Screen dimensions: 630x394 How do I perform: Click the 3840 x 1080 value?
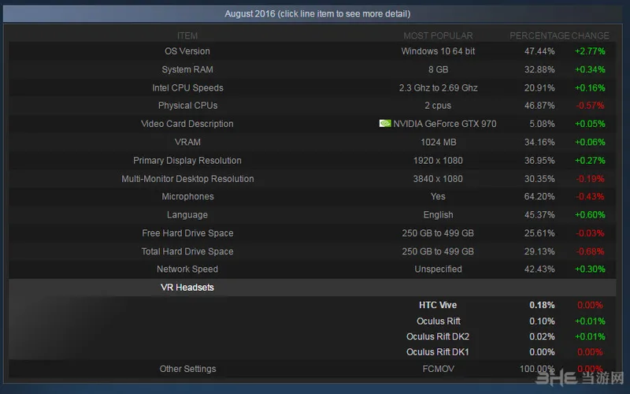pyautogui.click(x=438, y=179)
